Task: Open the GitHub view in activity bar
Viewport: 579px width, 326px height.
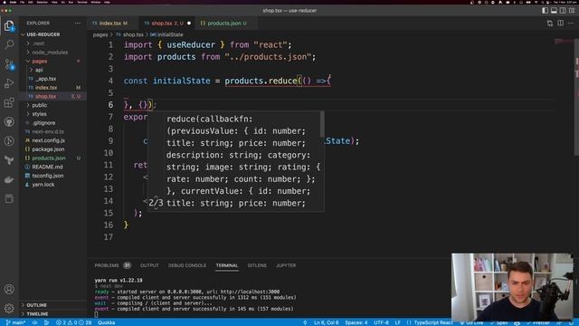Action: 9,122
